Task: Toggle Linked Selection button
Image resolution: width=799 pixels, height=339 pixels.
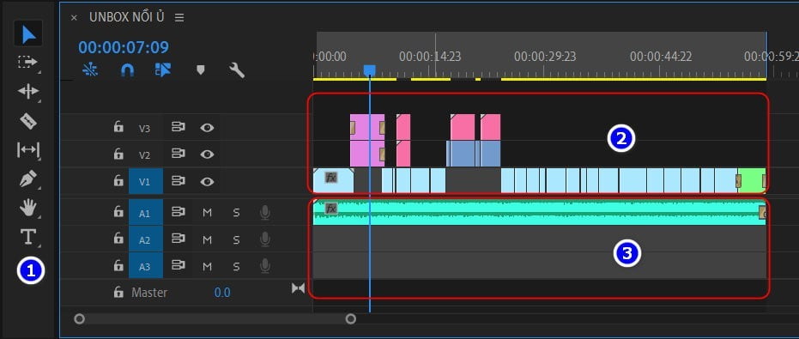Action: (163, 70)
